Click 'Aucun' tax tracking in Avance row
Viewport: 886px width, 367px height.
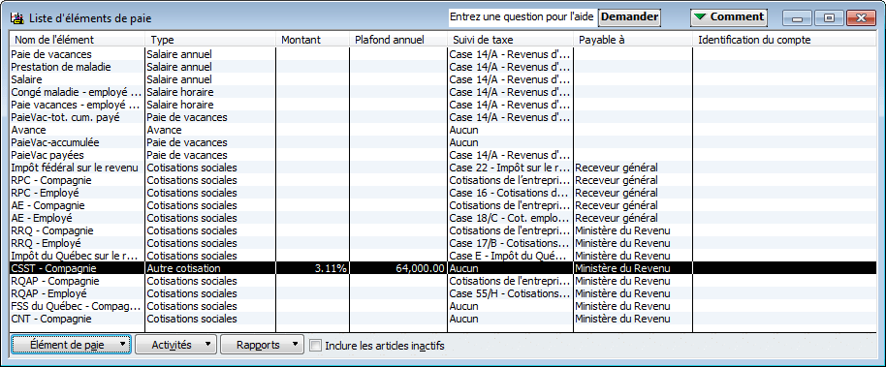tap(510, 130)
